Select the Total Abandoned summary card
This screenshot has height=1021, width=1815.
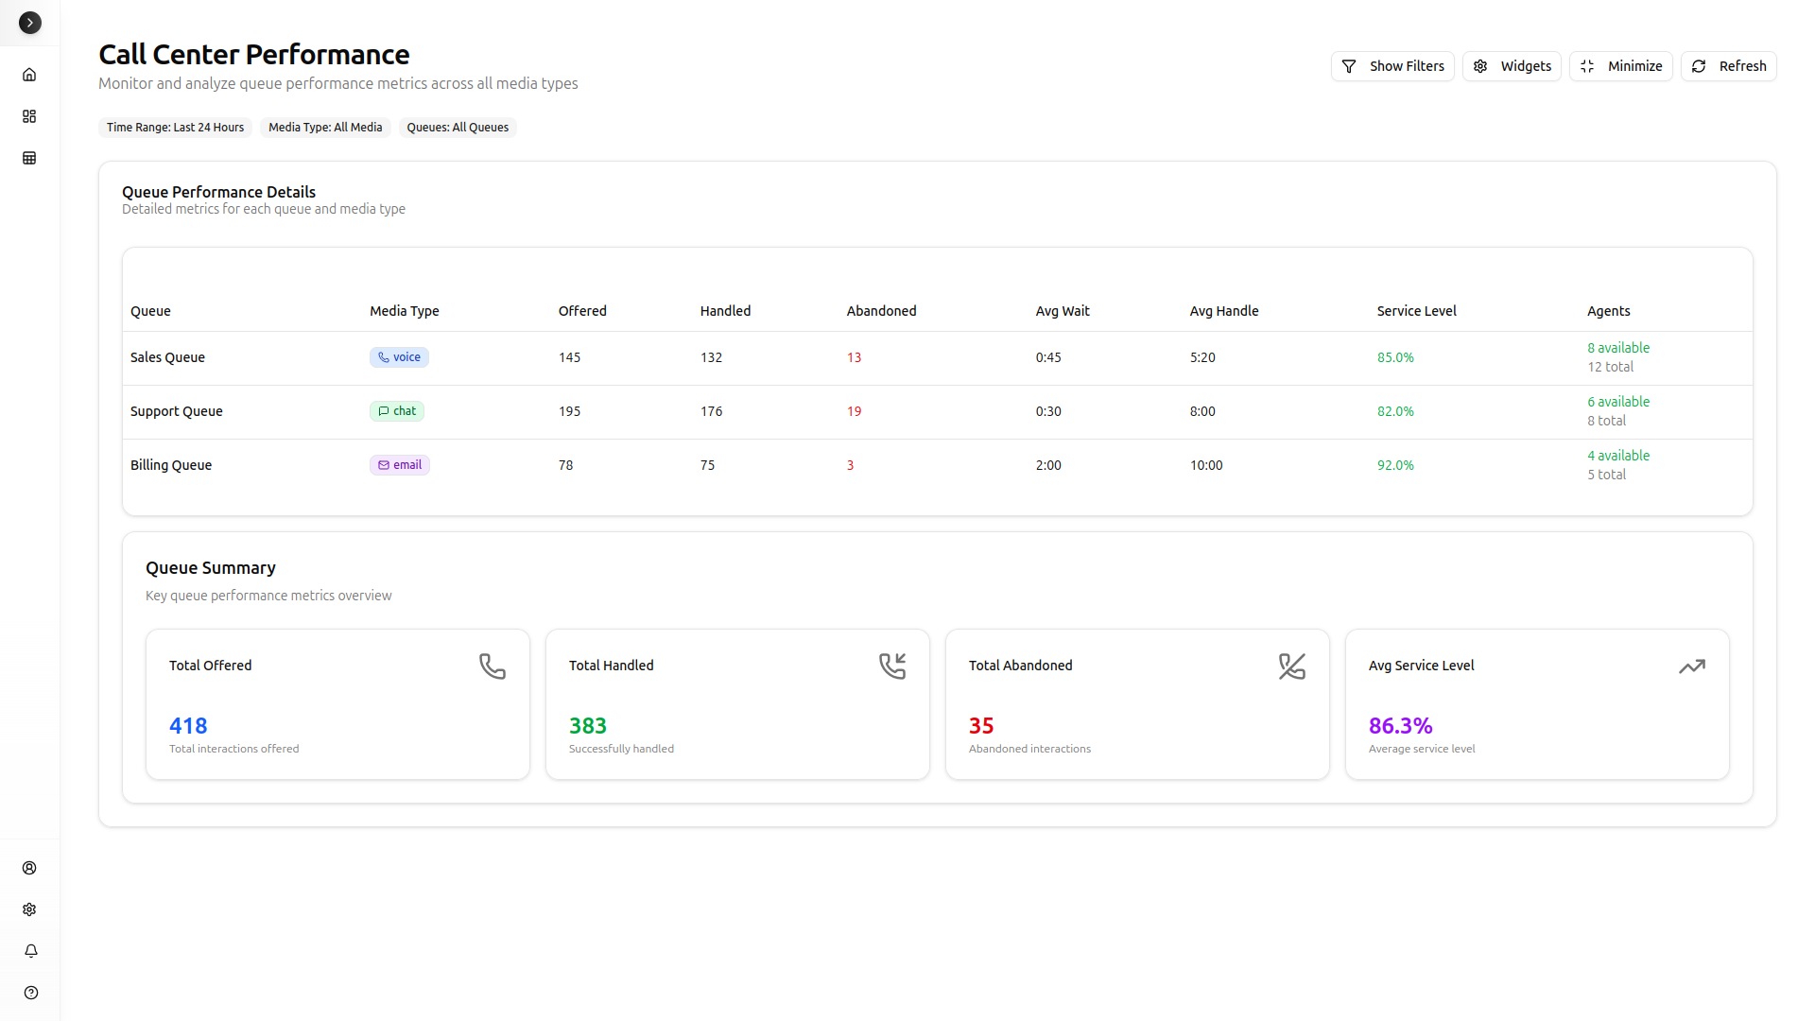[1137, 704]
